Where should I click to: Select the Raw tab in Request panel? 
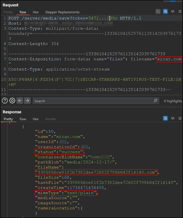point(23,12)
